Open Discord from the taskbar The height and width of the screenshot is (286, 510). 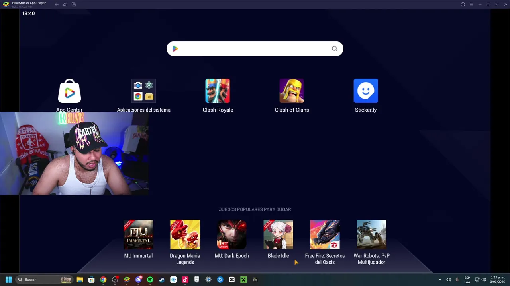[138, 280]
